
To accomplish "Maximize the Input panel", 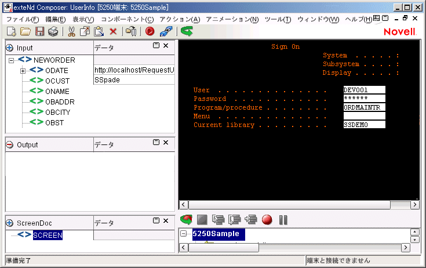I will tap(156, 45).
